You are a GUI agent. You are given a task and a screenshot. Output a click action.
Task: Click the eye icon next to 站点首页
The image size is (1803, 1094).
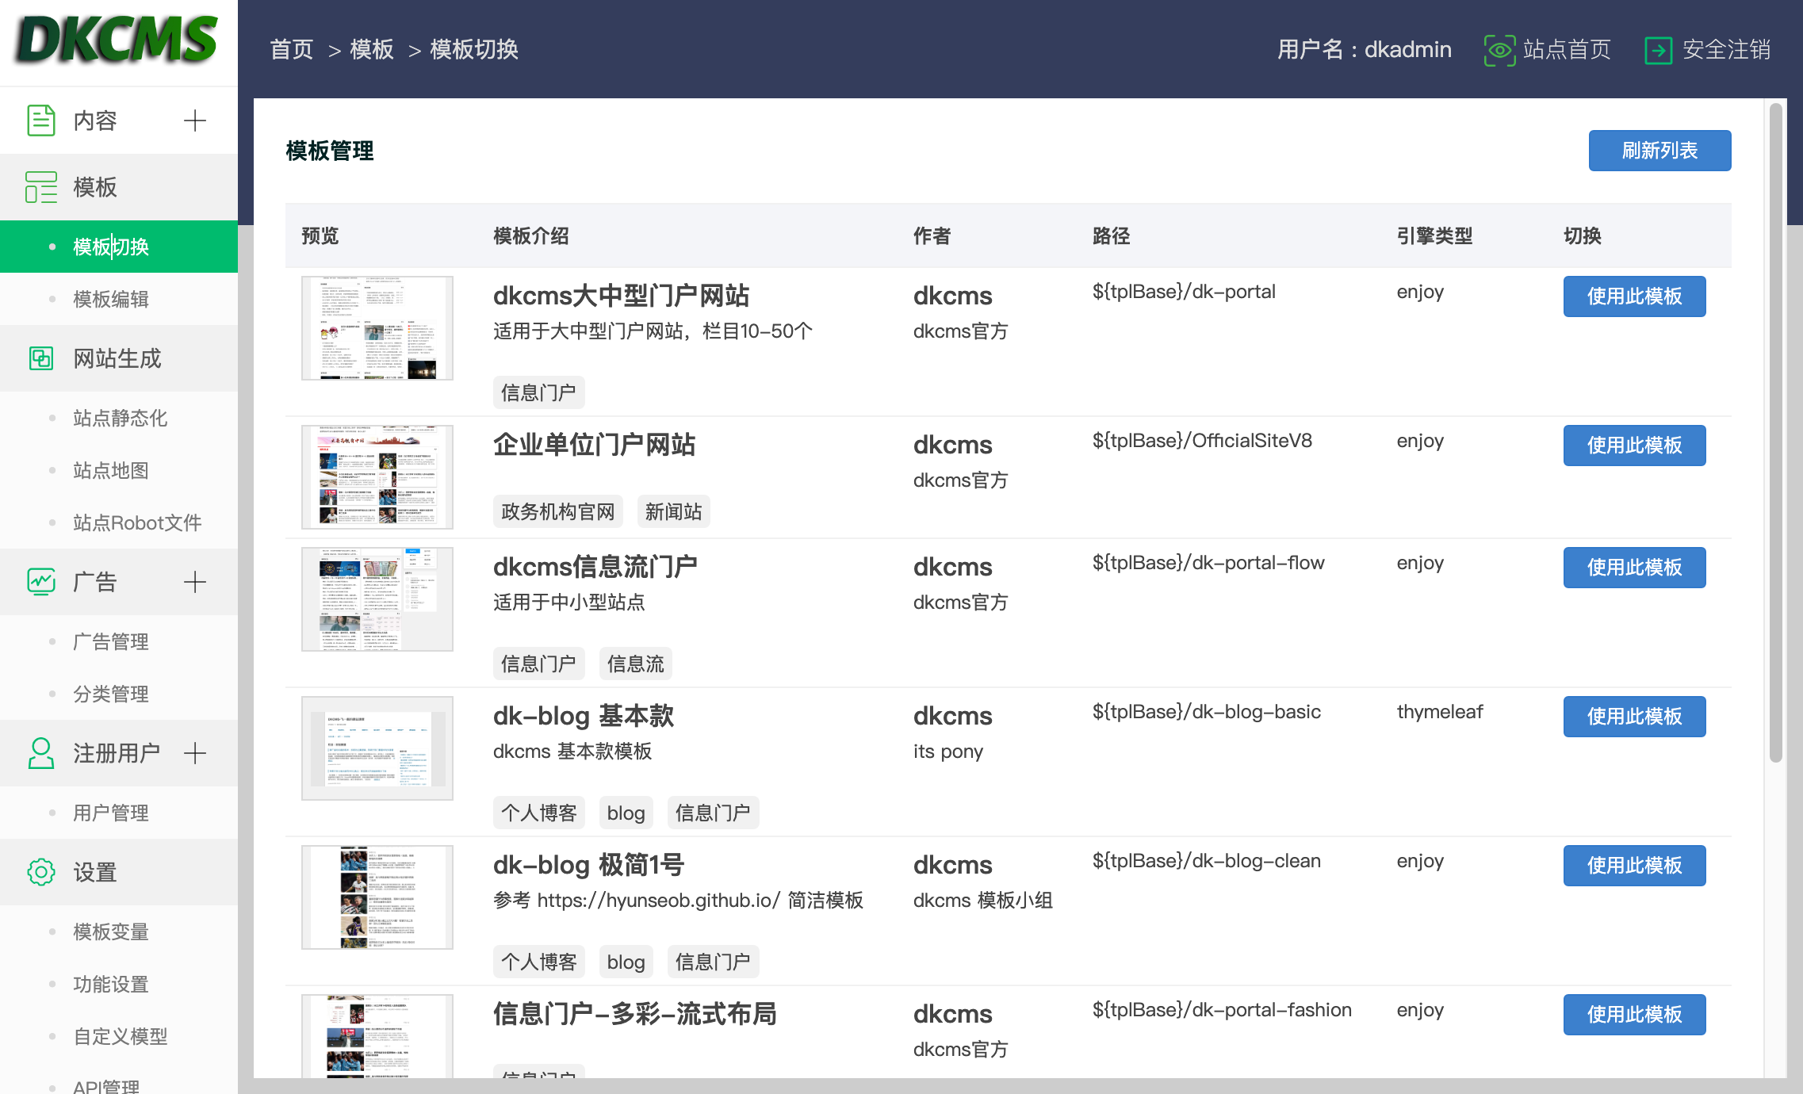pos(1499,50)
